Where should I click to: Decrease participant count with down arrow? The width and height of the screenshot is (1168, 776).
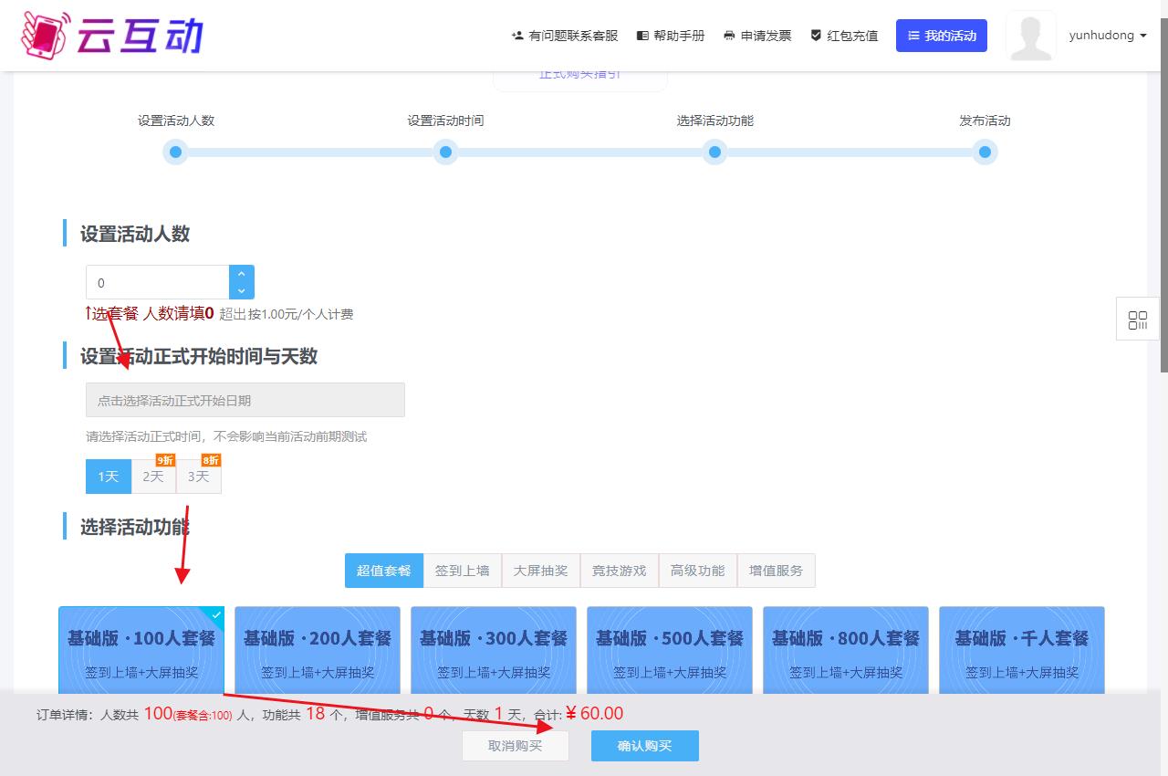point(241,290)
